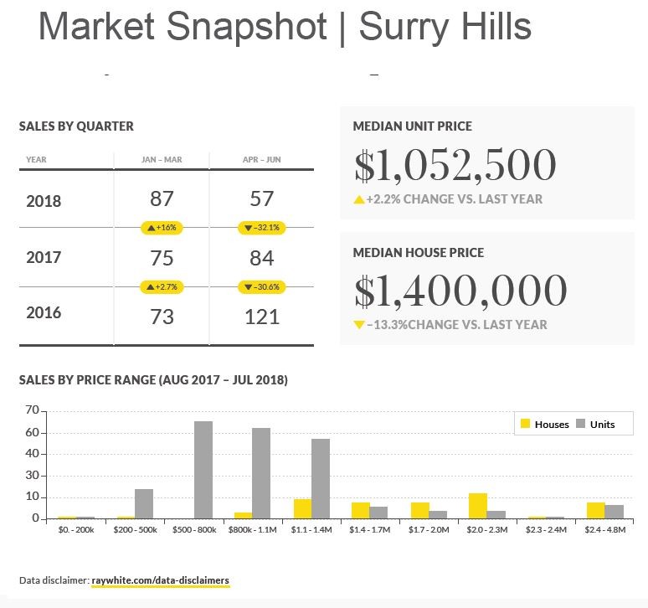Image resolution: width=648 pixels, height=608 pixels.
Task: Select the yellow Houses legend swatch
Action: [526, 424]
